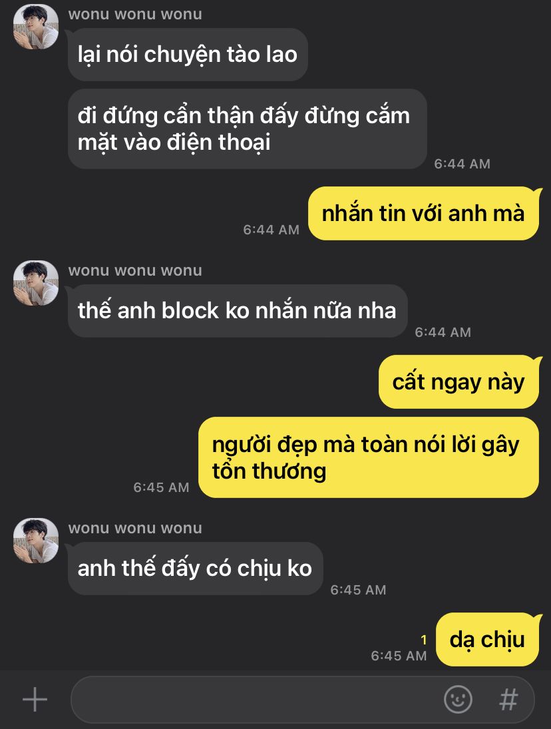Open the emoticon picker smiley icon
This screenshot has width=551, height=729.
[x=458, y=699]
